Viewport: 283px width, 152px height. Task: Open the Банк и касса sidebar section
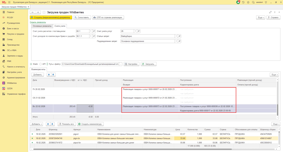pos(13,28)
